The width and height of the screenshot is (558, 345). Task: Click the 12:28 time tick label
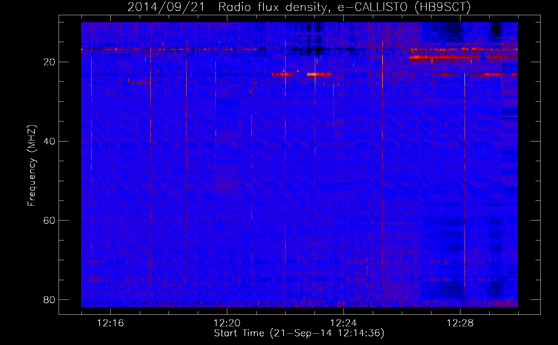pyautogui.click(x=460, y=323)
